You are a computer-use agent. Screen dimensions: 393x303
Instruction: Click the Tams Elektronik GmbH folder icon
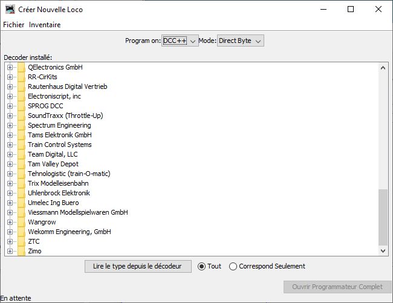tap(22, 135)
